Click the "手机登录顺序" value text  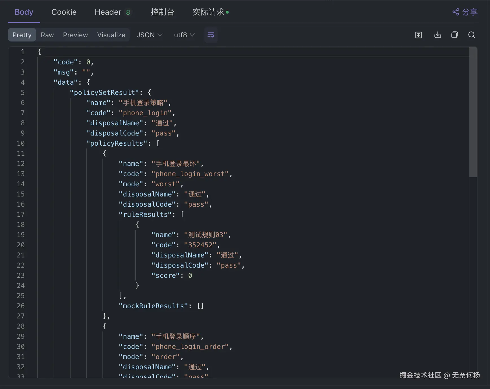pos(176,336)
